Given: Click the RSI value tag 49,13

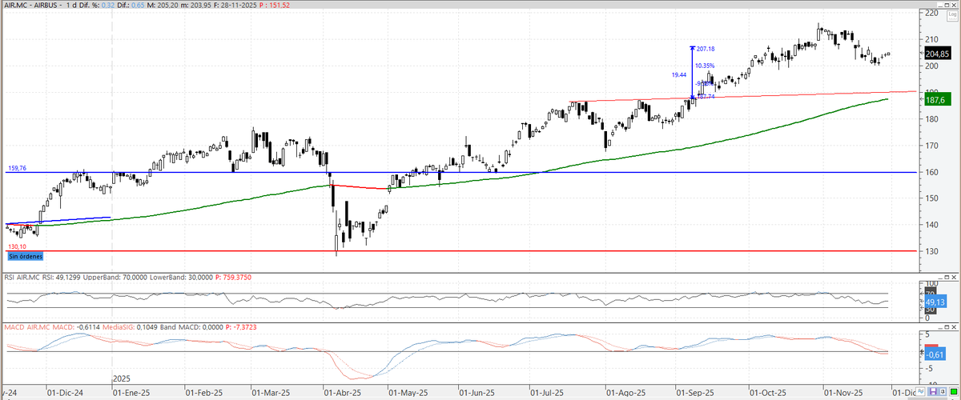Looking at the screenshot, I should (x=935, y=302).
